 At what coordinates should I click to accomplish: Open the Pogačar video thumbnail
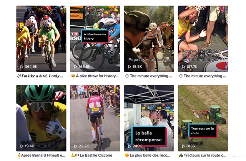[149, 39]
